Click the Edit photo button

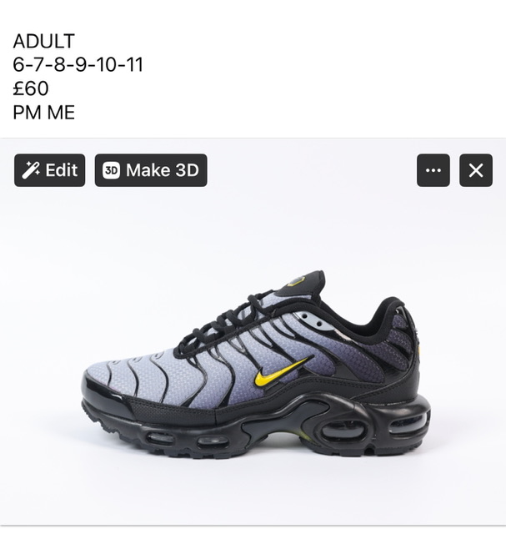pos(50,170)
